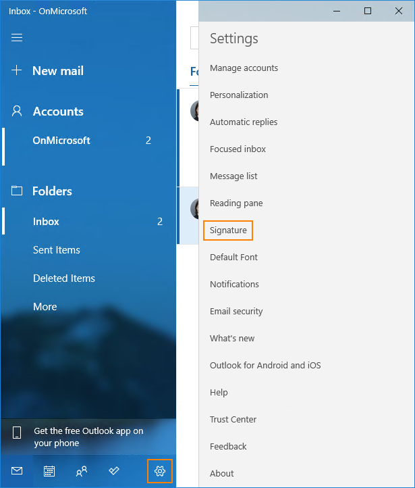415x488 pixels.
Task: Open Feedback entry
Action: (228, 447)
